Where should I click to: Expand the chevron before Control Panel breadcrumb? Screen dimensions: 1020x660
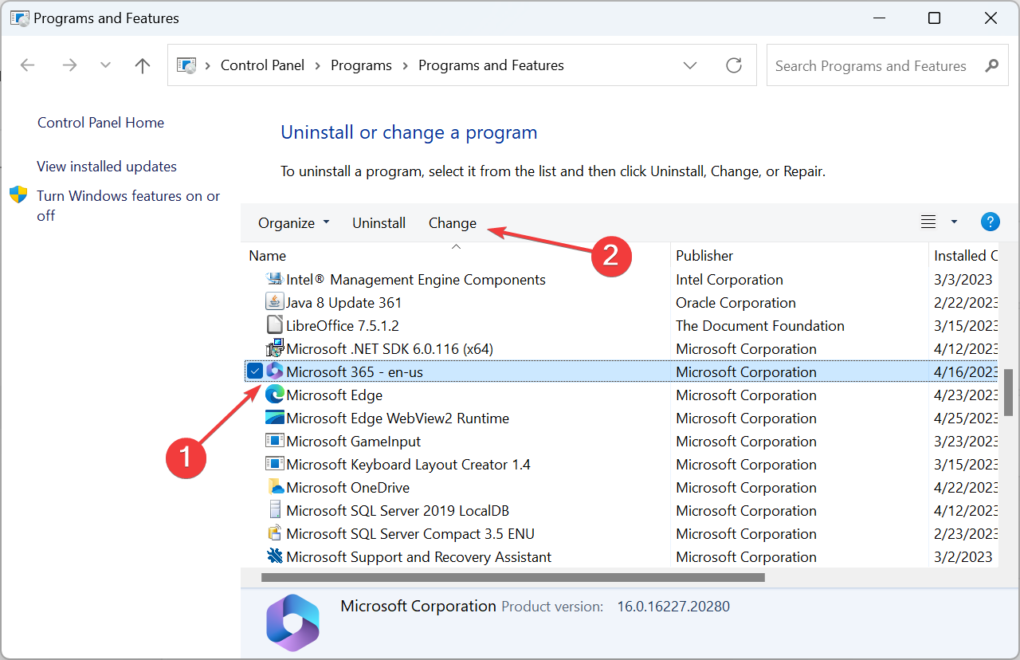tap(207, 65)
